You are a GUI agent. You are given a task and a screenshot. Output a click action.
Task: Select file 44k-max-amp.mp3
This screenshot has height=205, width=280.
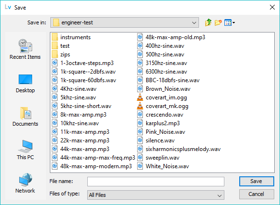point(81,149)
